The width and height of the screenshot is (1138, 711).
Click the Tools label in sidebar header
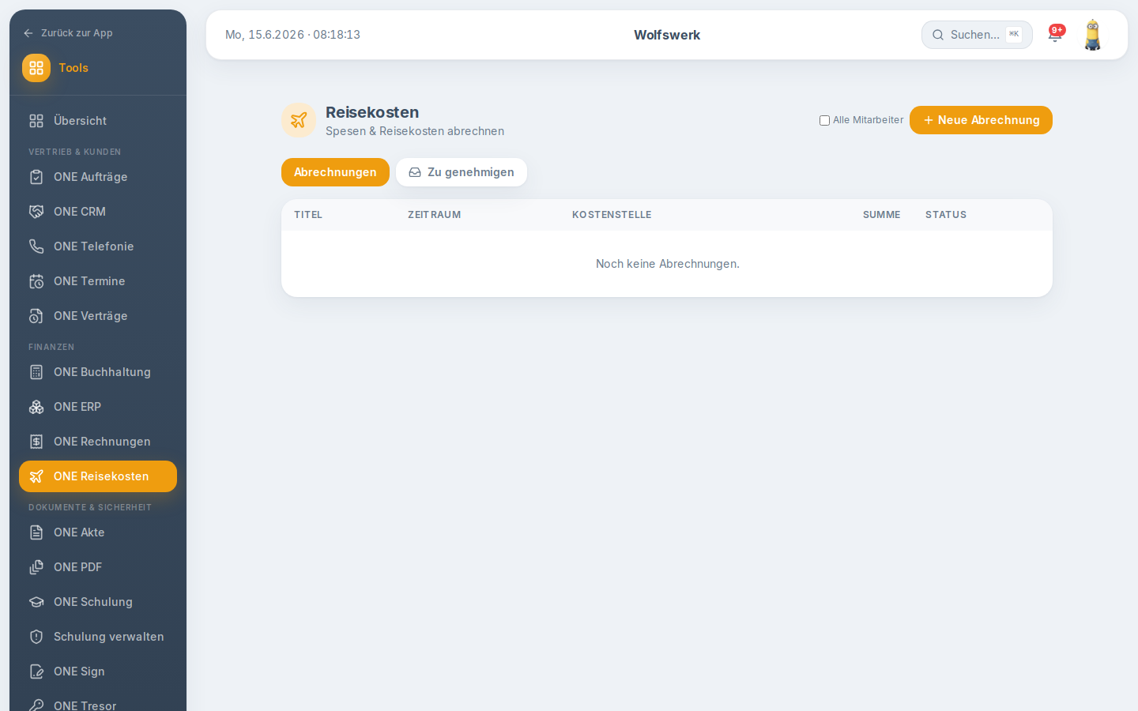(73, 68)
